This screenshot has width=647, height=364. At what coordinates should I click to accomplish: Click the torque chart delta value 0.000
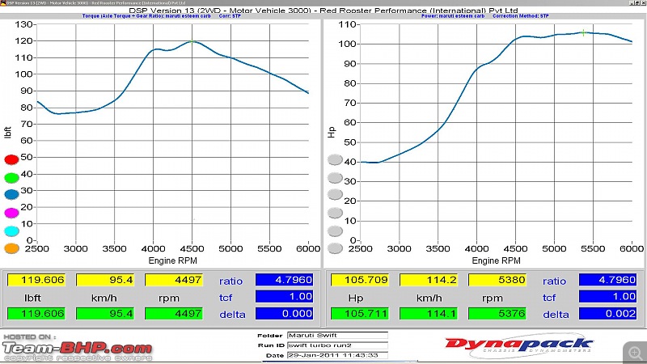point(285,314)
